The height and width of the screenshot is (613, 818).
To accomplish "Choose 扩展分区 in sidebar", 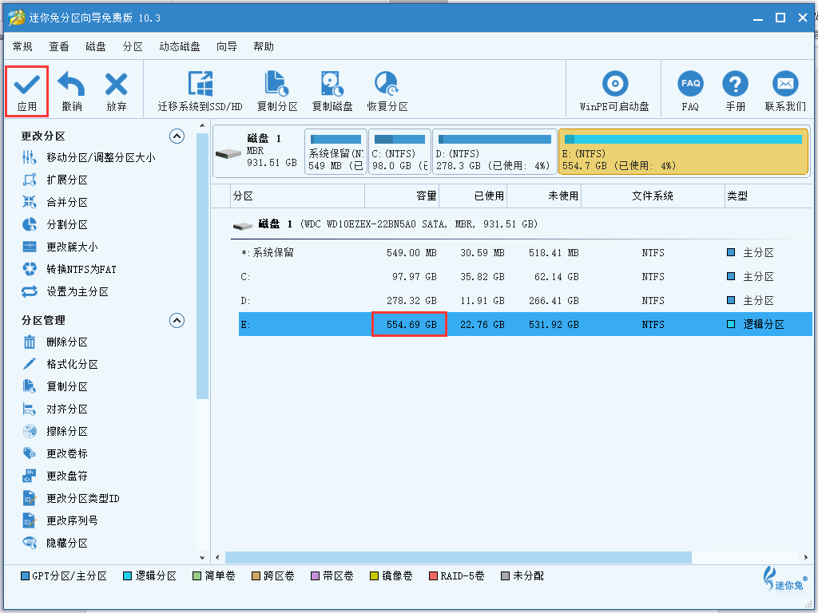I will tap(55, 180).
